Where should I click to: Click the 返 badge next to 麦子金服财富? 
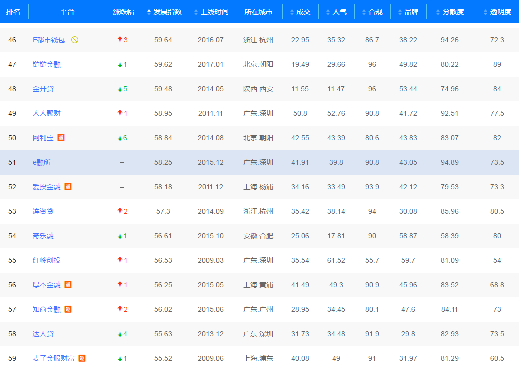[x=82, y=358]
